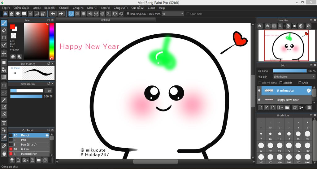Toggle the Cạnh mềm checkbox

pyautogui.click(x=188, y=14)
